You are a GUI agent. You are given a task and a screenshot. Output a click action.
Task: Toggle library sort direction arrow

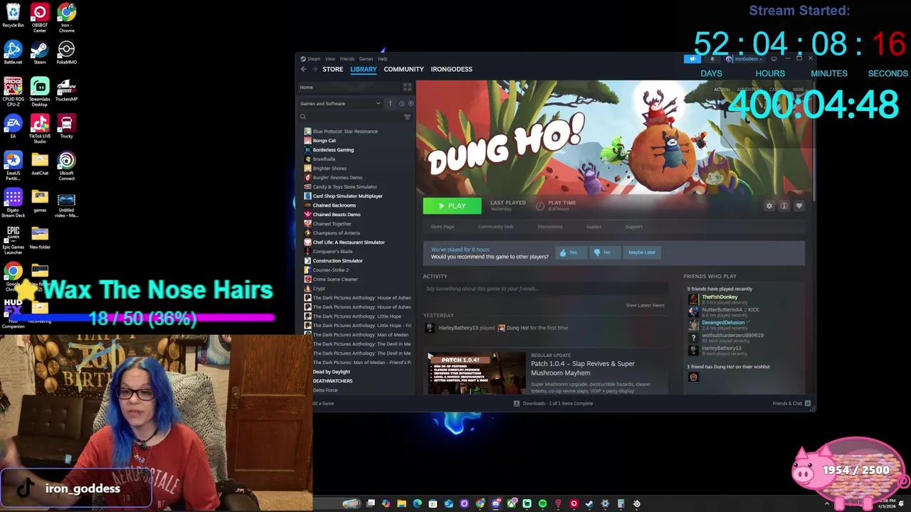point(390,104)
